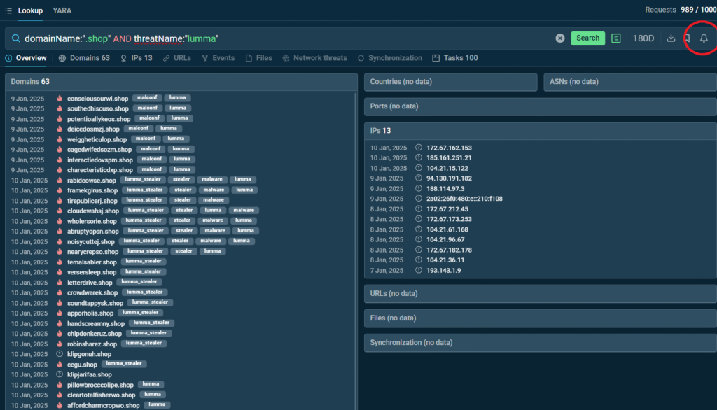Click the green query list icon
Viewport: 717px width, 410px height.
(x=616, y=38)
